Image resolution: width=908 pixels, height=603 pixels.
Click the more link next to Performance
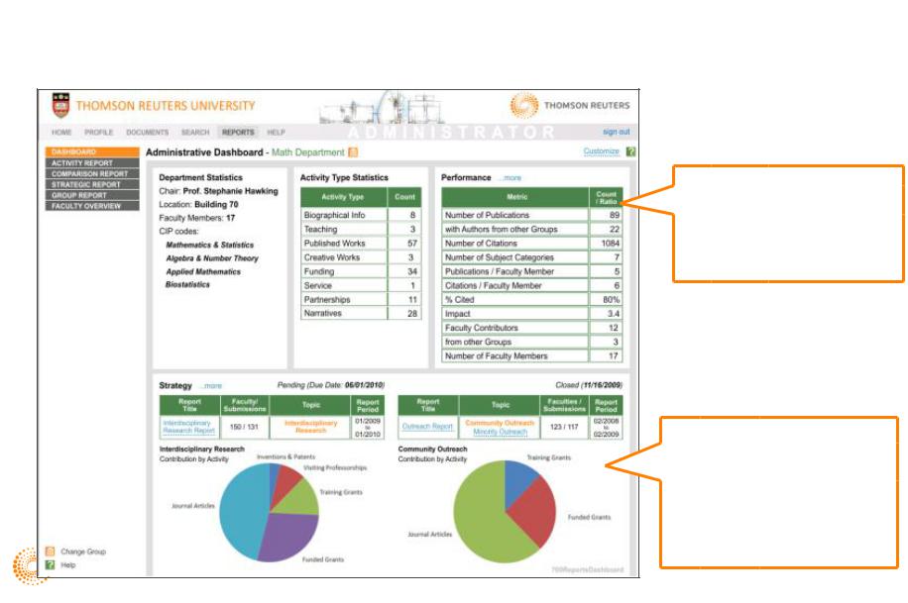point(511,178)
